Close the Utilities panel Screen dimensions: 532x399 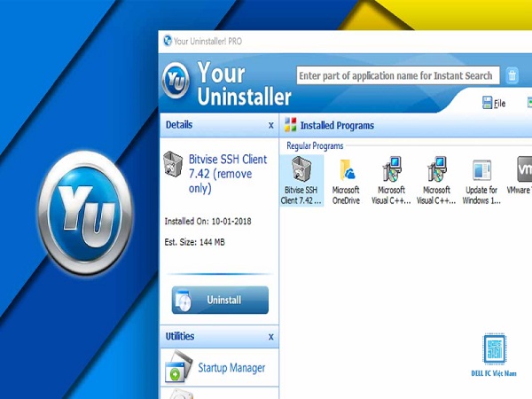(270, 337)
